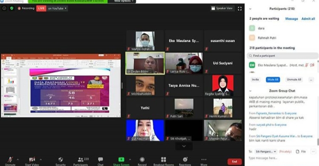Open Breakout Rooms grid icon
Screen dimensions: 319x166
(x=164, y=159)
